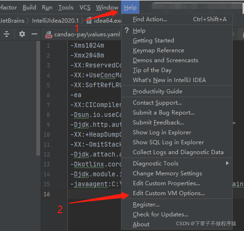Open the Help menu in menu bar
Screen dimensions: 244x231
coord(130,8)
